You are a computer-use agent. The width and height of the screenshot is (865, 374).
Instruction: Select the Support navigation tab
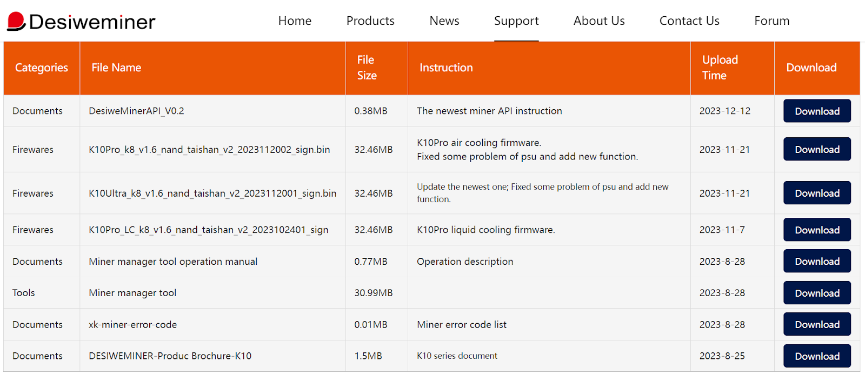[516, 21]
